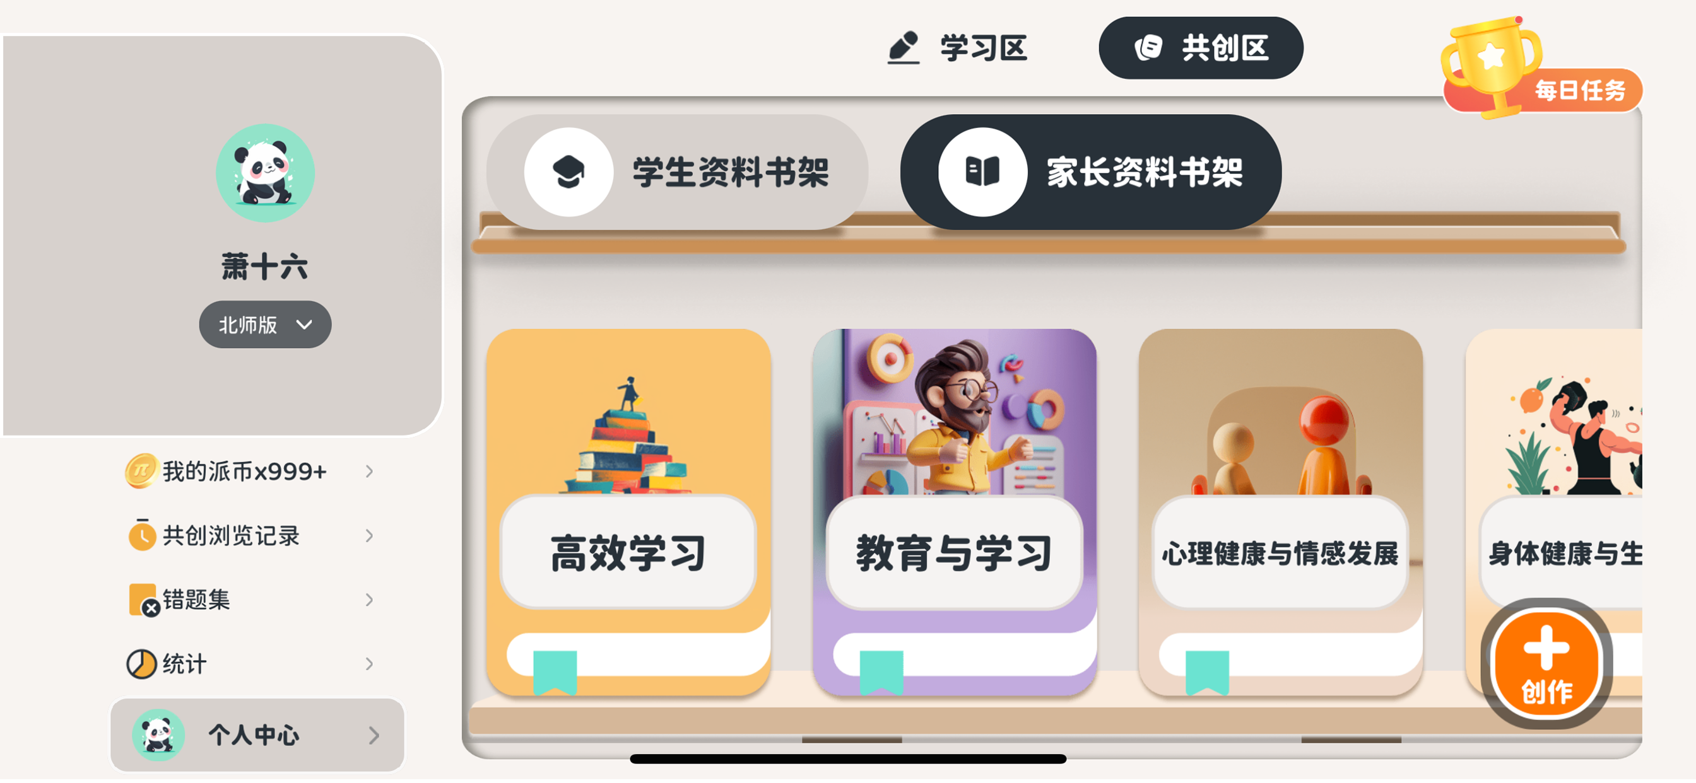This screenshot has width=1696, height=783.
Task: Switch to 家长资料书架 shelf
Action: pyautogui.click(x=1091, y=173)
